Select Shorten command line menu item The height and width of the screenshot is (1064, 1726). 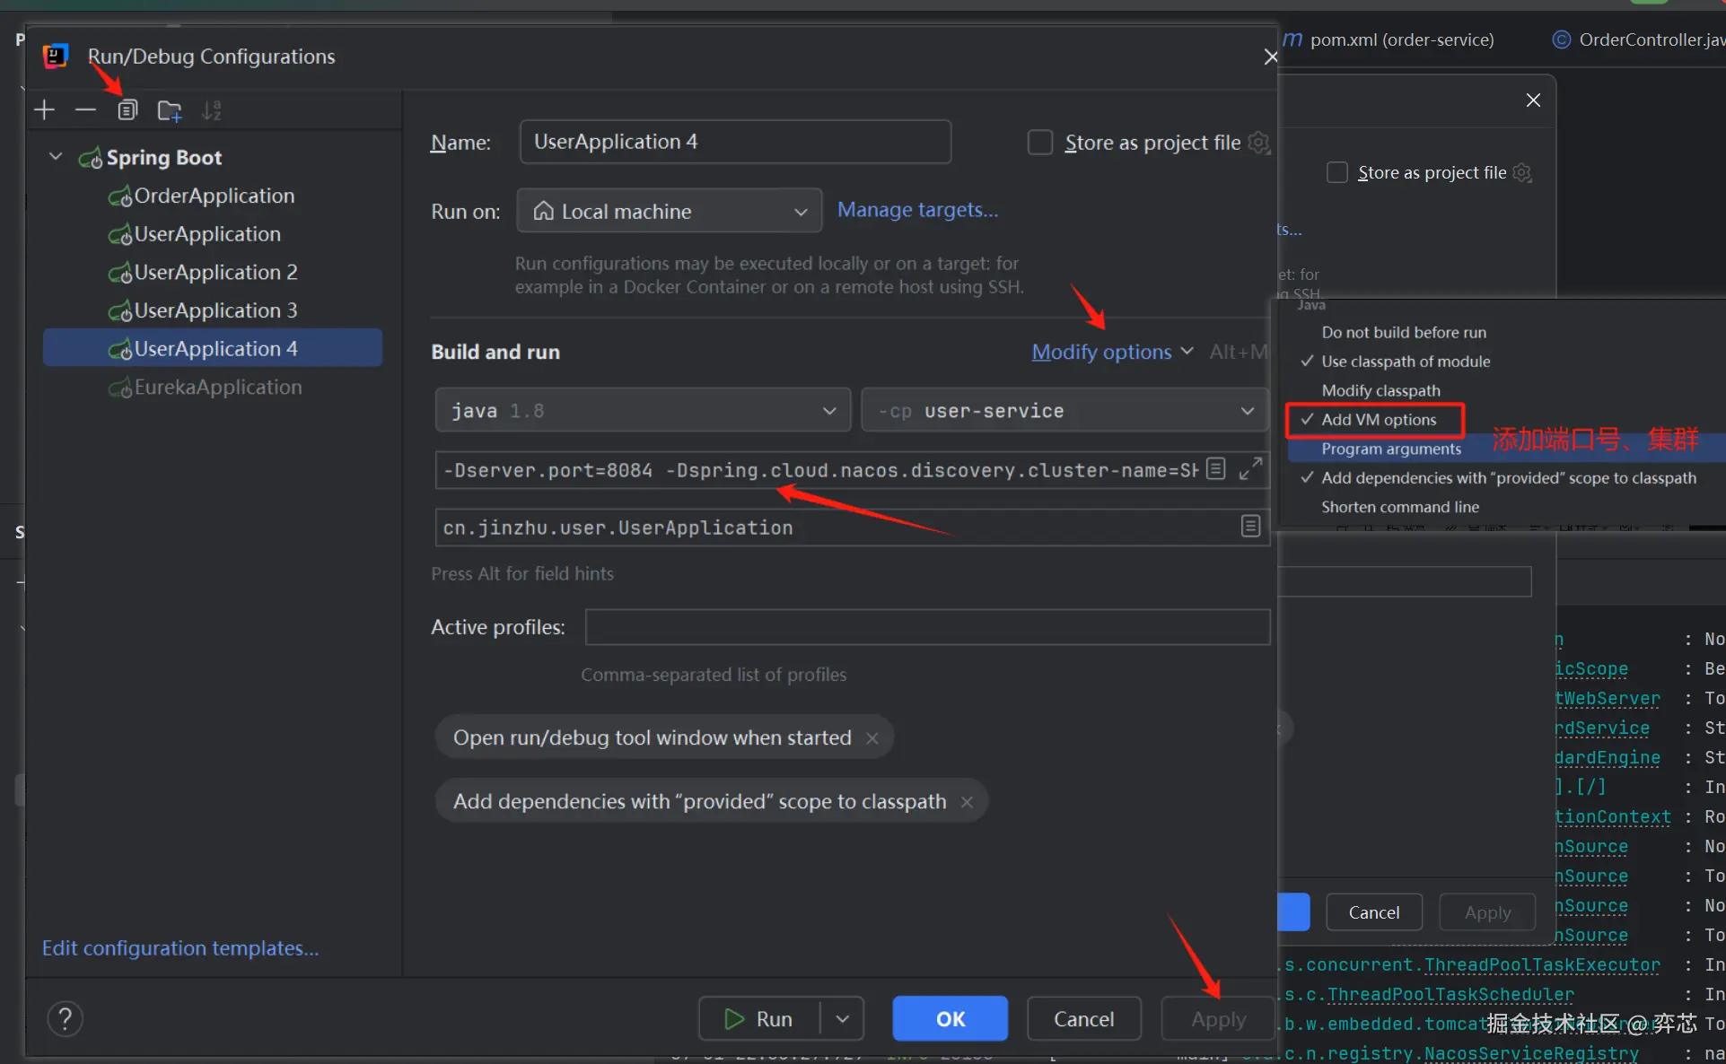(x=1399, y=507)
